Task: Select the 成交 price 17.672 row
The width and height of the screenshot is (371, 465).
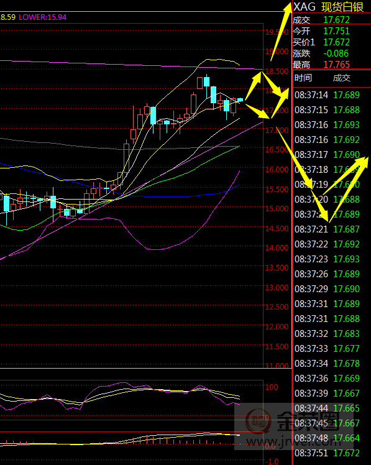Action: 332,20
